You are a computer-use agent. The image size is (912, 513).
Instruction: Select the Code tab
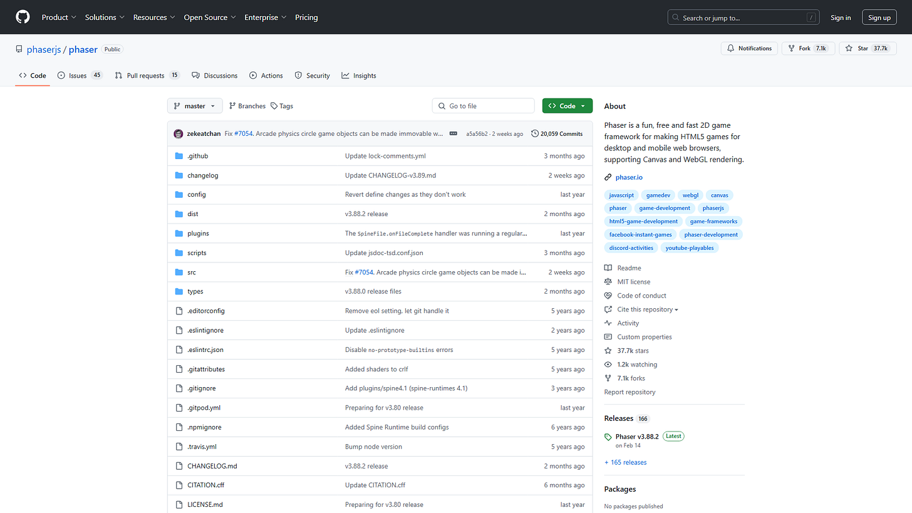tap(33, 75)
